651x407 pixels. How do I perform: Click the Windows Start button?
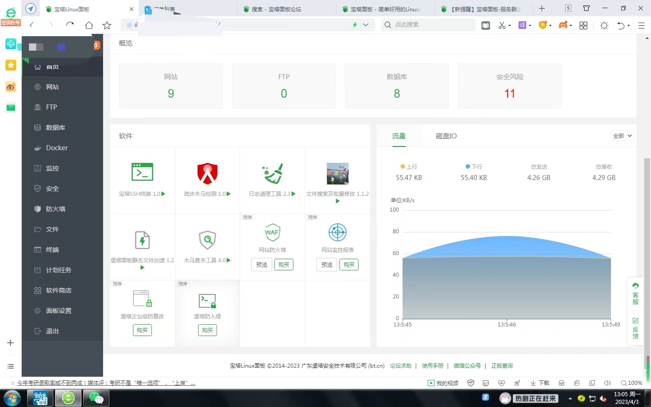click(11, 398)
